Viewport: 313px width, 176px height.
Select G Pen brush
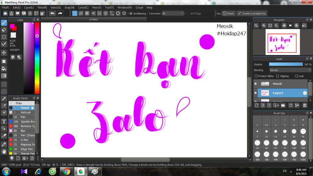[22, 140]
